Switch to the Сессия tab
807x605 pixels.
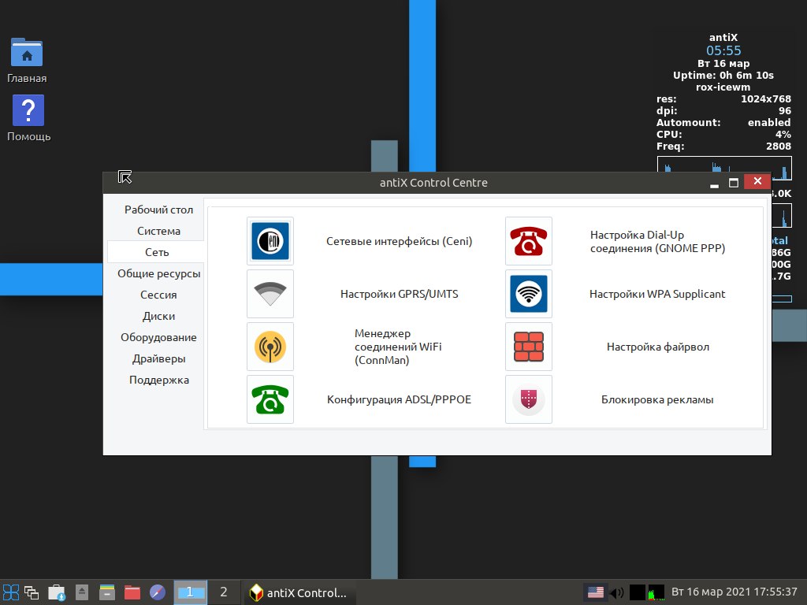click(x=158, y=295)
